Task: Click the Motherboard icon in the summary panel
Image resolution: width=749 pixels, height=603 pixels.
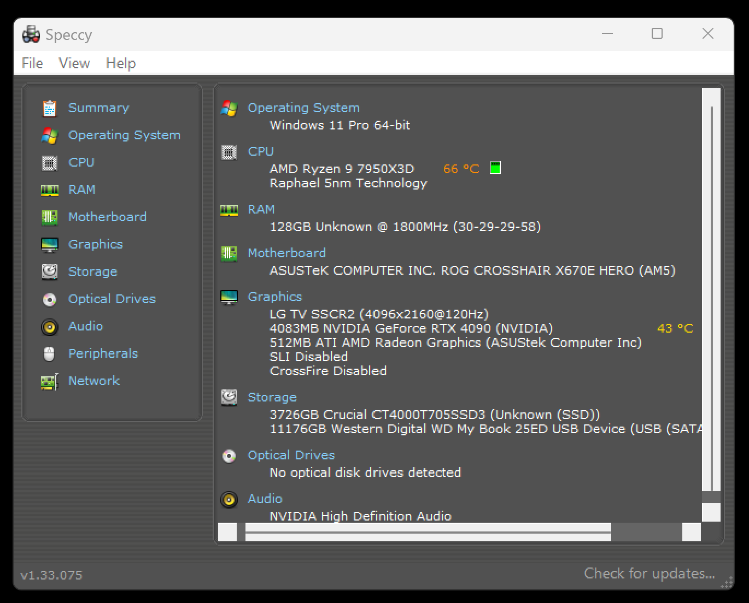Action: 229,253
